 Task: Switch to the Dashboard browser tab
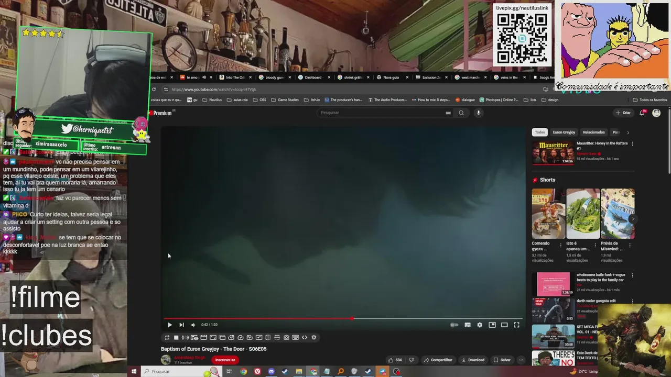point(313,77)
